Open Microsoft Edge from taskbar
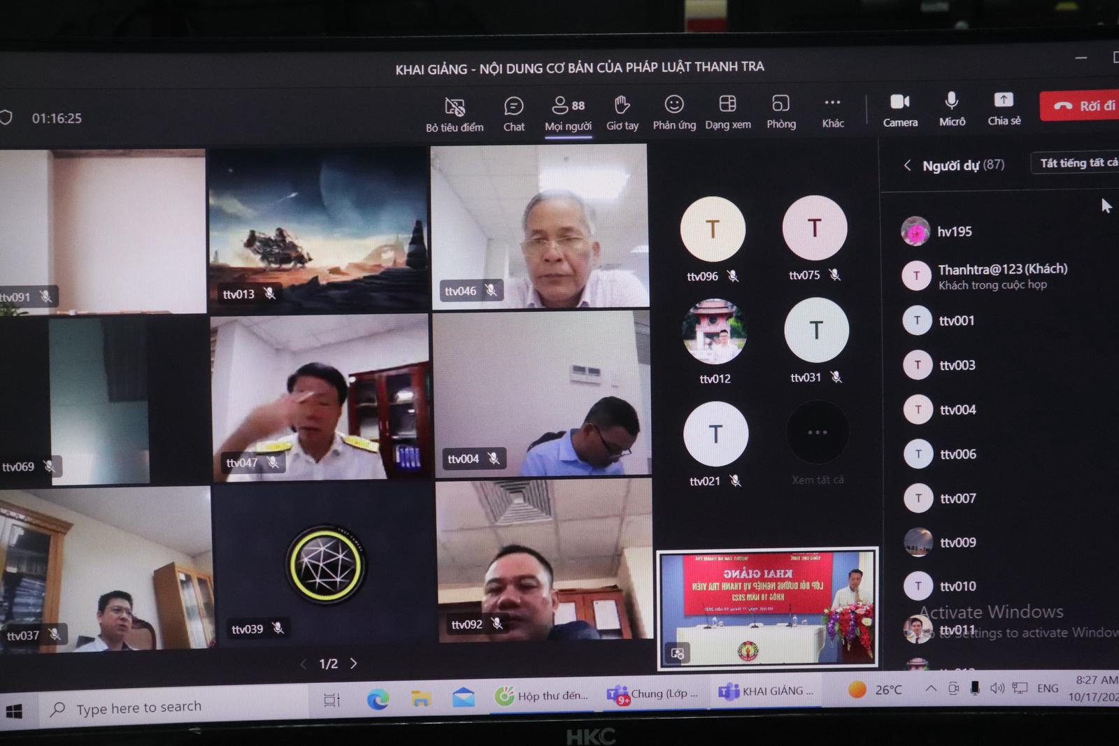Viewport: 1119px width, 746px height. 378,698
